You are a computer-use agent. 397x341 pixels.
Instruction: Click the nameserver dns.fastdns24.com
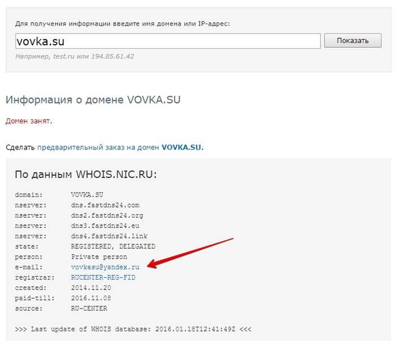click(x=105, y=205)
